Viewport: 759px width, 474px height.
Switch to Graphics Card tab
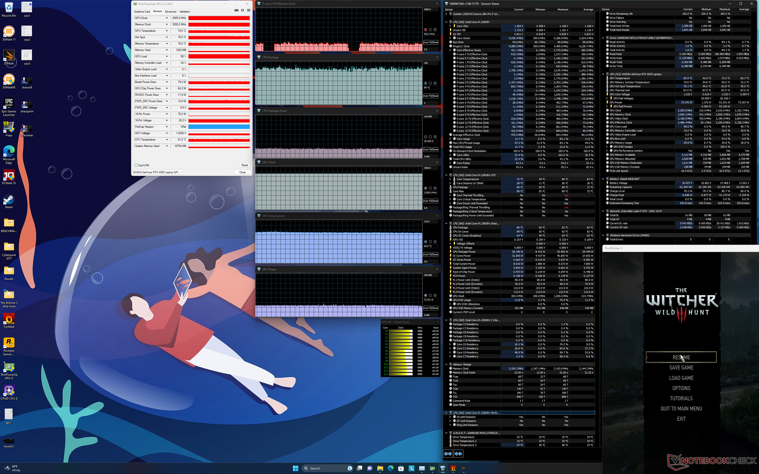(142, 11)
